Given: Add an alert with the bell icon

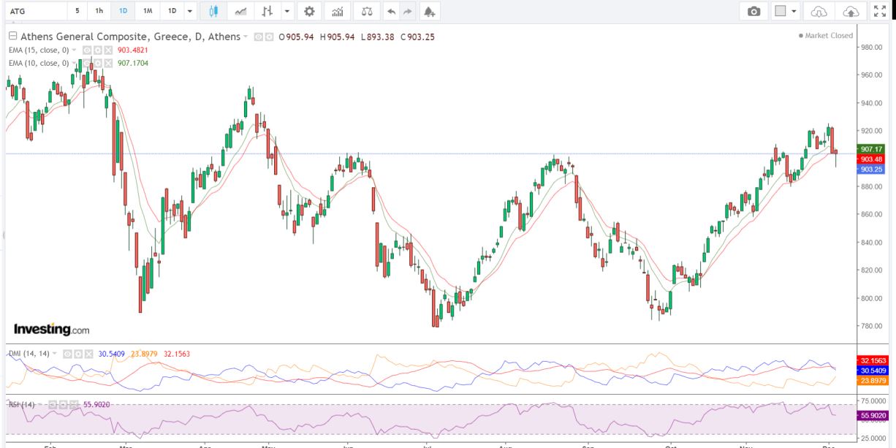Looking at the screenshot, I should pyautogui.click(x=429, y=11).
